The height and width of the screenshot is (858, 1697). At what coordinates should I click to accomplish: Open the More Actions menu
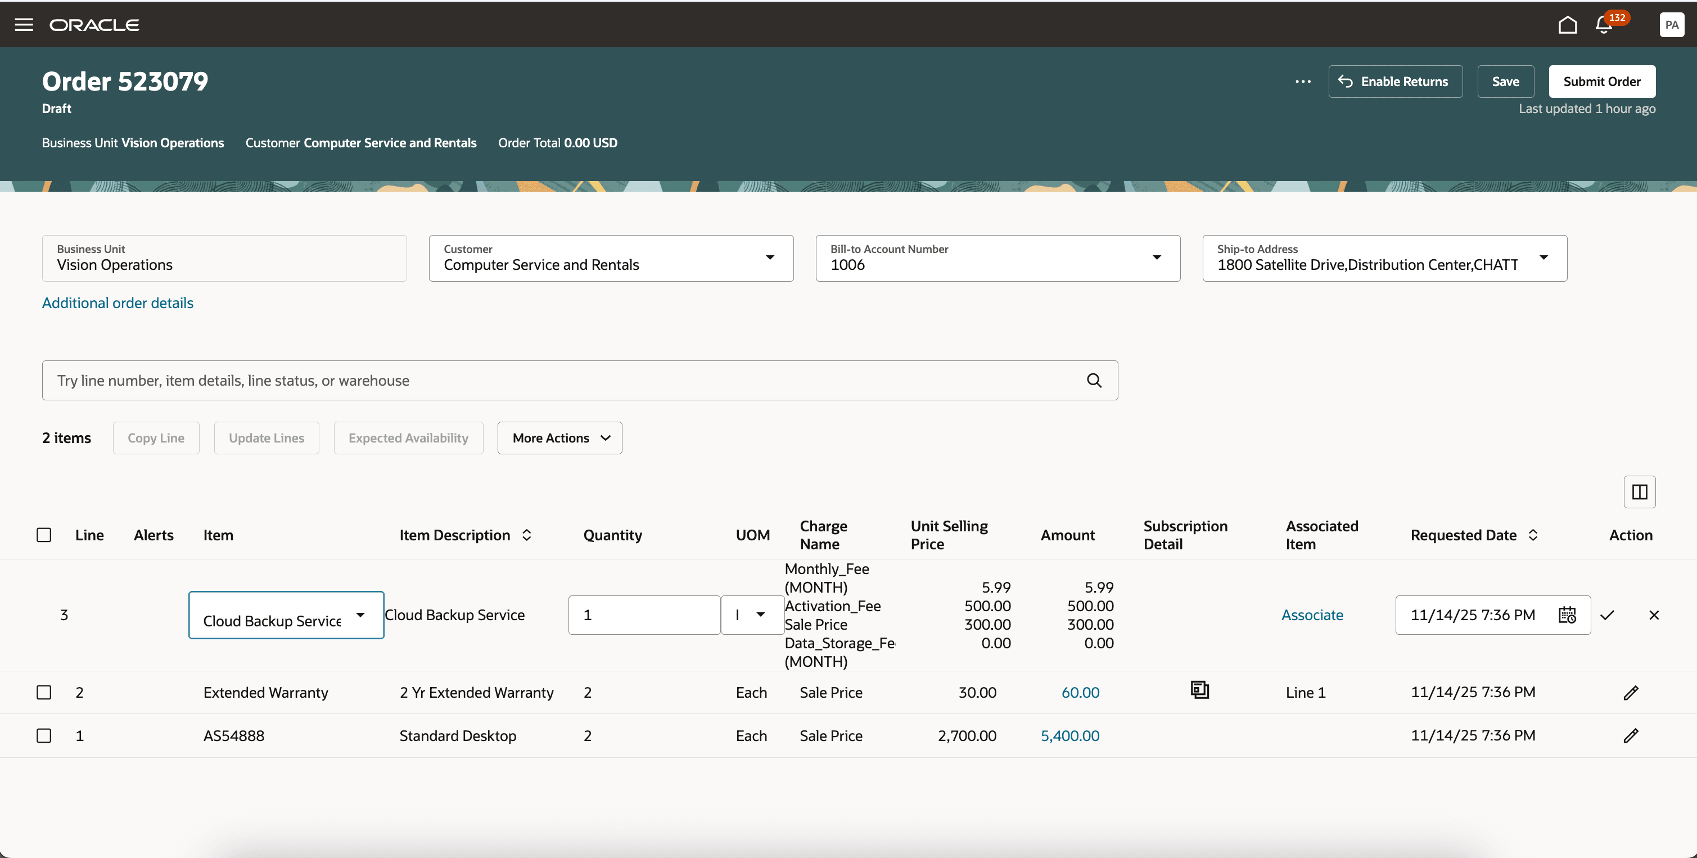(x=559, y=438)
